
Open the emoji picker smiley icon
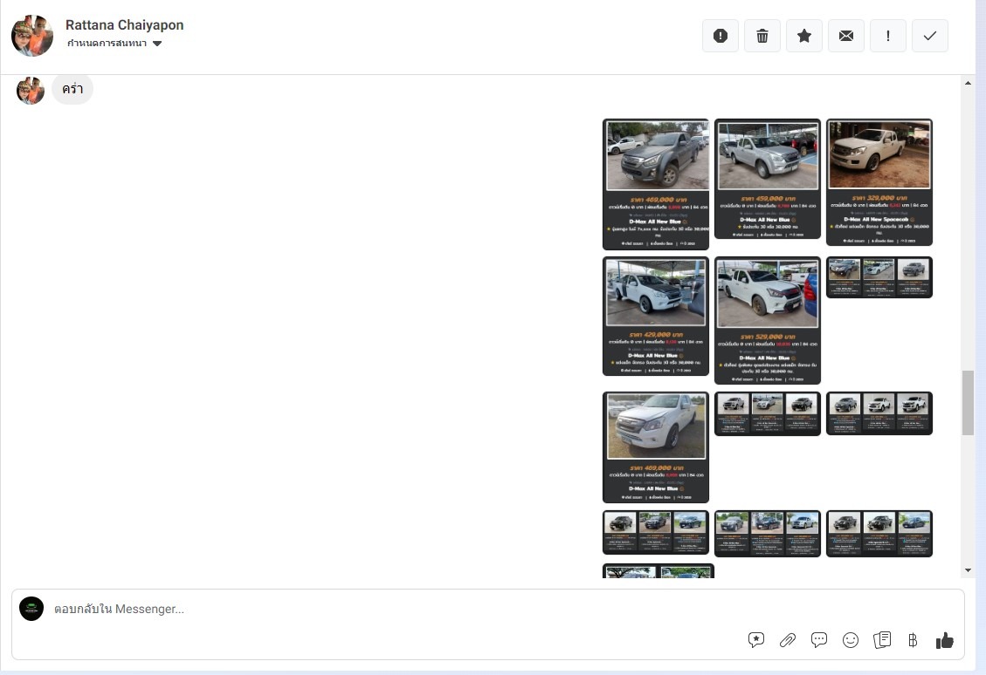tap(851, 640)
